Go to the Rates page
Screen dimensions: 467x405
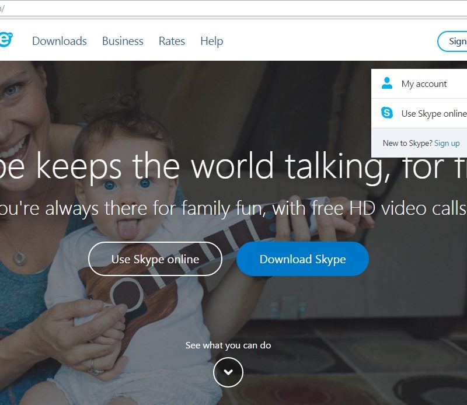172,41
